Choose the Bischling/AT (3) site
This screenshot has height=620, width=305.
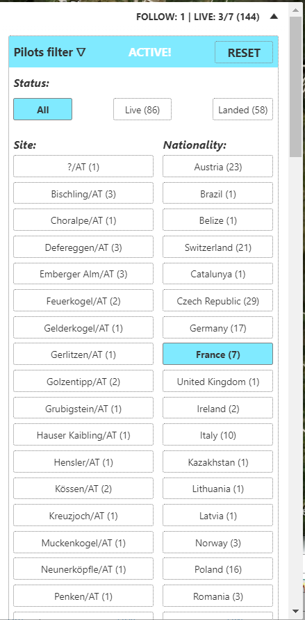coord(83,193)
